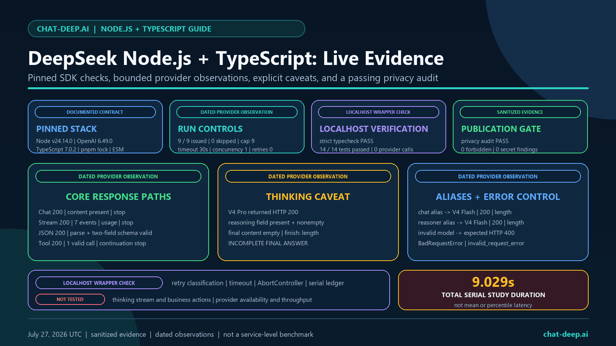The width and height of the screenshot is (616, 346).
Task: Click the blue DATED PROVIDER OBSERVATION badge above ALIASES + ERROR CONTROL
Action: (498, 176)
